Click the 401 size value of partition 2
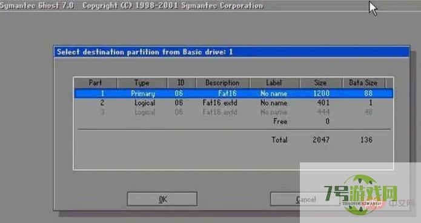Screen dimensions: 421x223 pos(323,102)
